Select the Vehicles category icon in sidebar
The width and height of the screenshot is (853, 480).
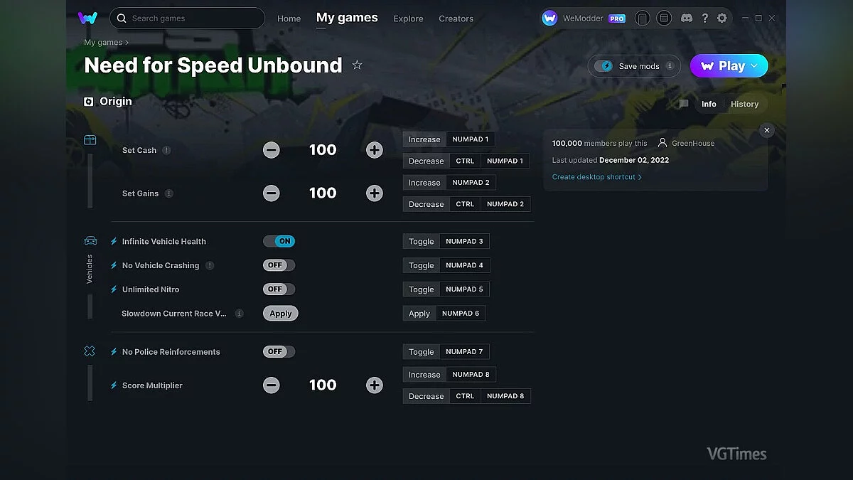point(90,241)
